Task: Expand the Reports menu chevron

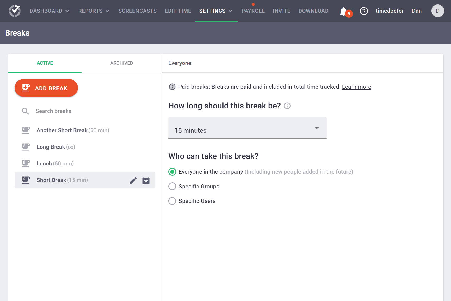Action: click(107, 11)
